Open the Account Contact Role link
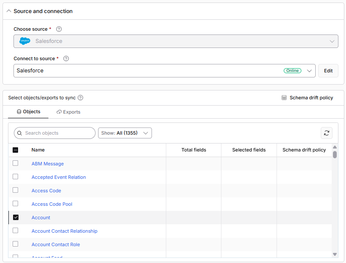 pyautogui.click(x=56, y=244)
